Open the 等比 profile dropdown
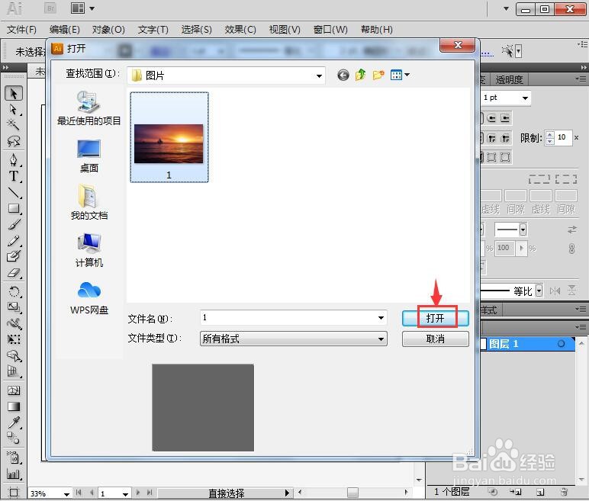589x501 pixels. 539,291
